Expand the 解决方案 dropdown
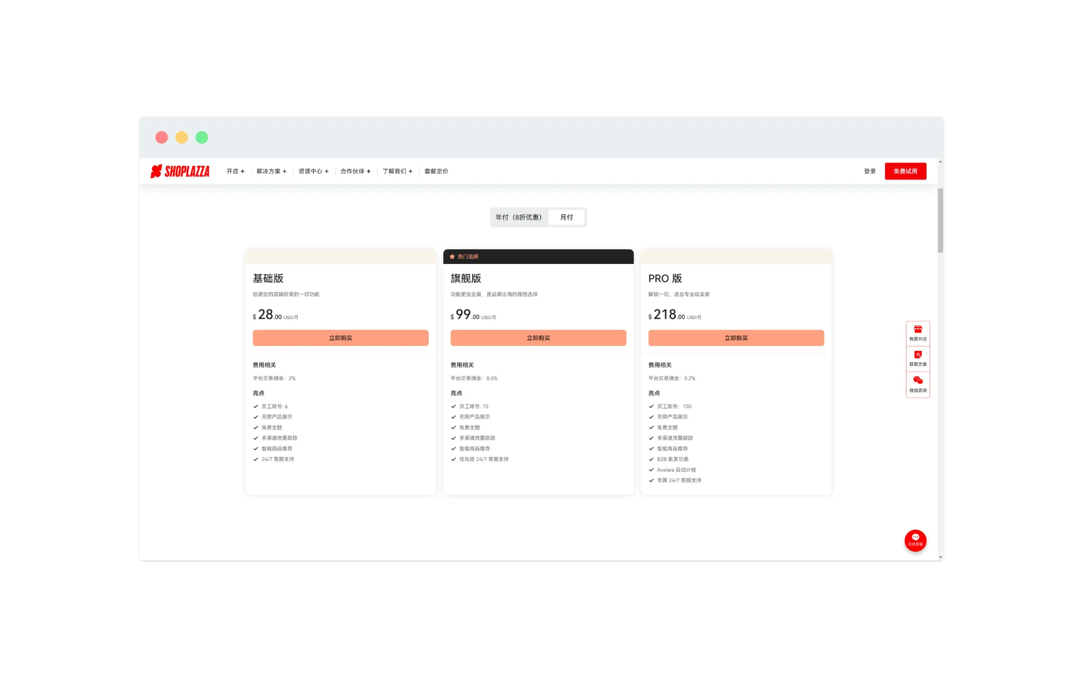 [x=271, y=171]
